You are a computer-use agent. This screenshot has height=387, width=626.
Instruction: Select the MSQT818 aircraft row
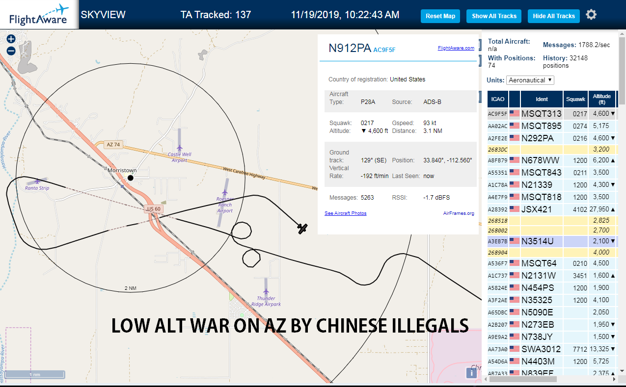click(x=552, y=197)
